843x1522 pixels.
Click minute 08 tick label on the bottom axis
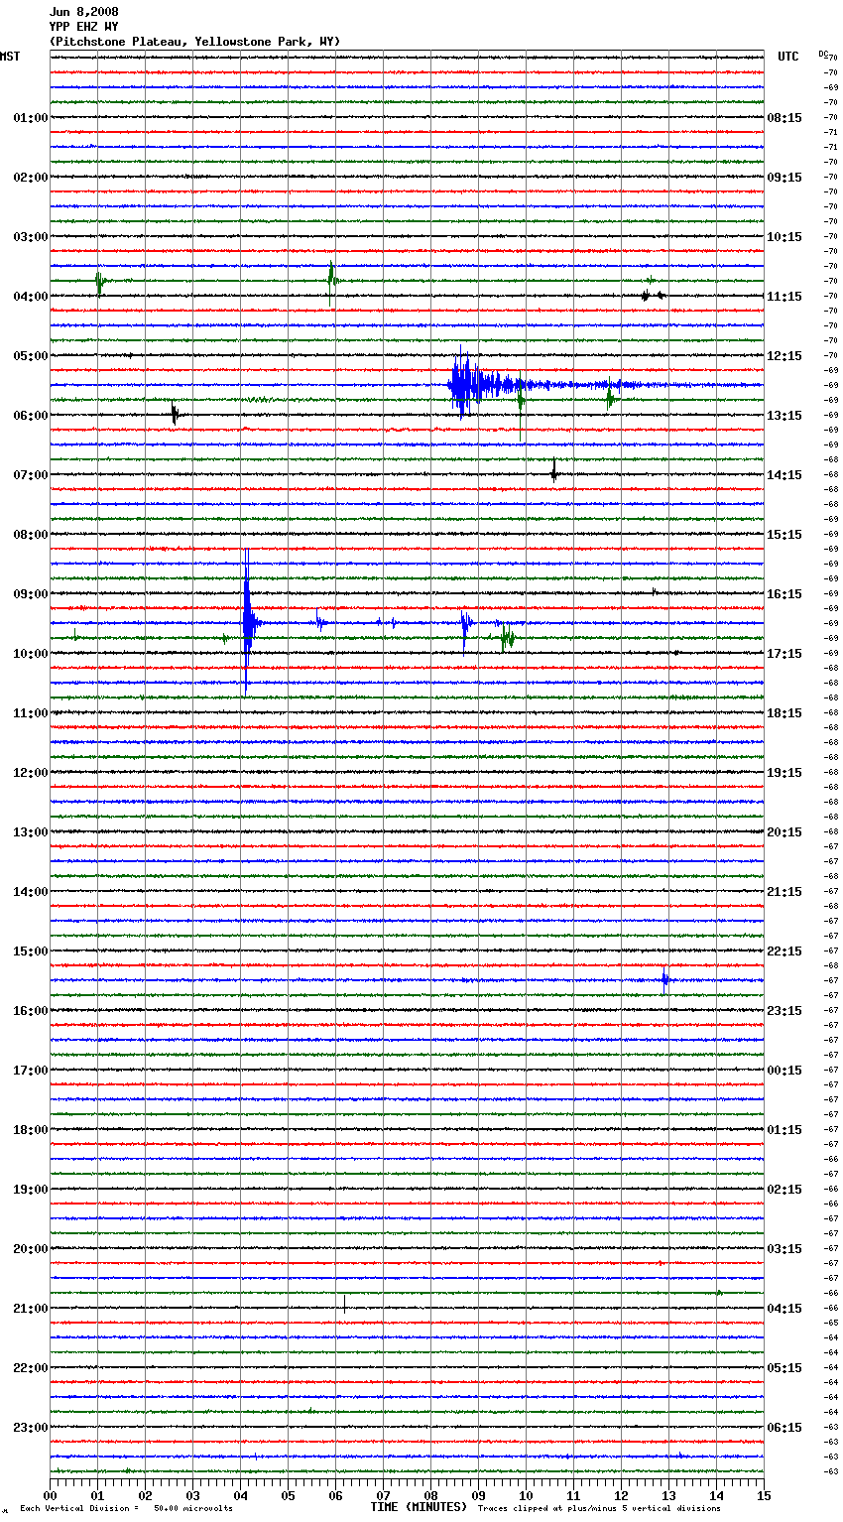pyautogui.click(x=430, y=1495)
